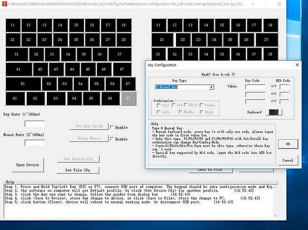The width and height of the screenshot is (308, 230).
Task: Select the wide key 51
Action: click(23, 84)
